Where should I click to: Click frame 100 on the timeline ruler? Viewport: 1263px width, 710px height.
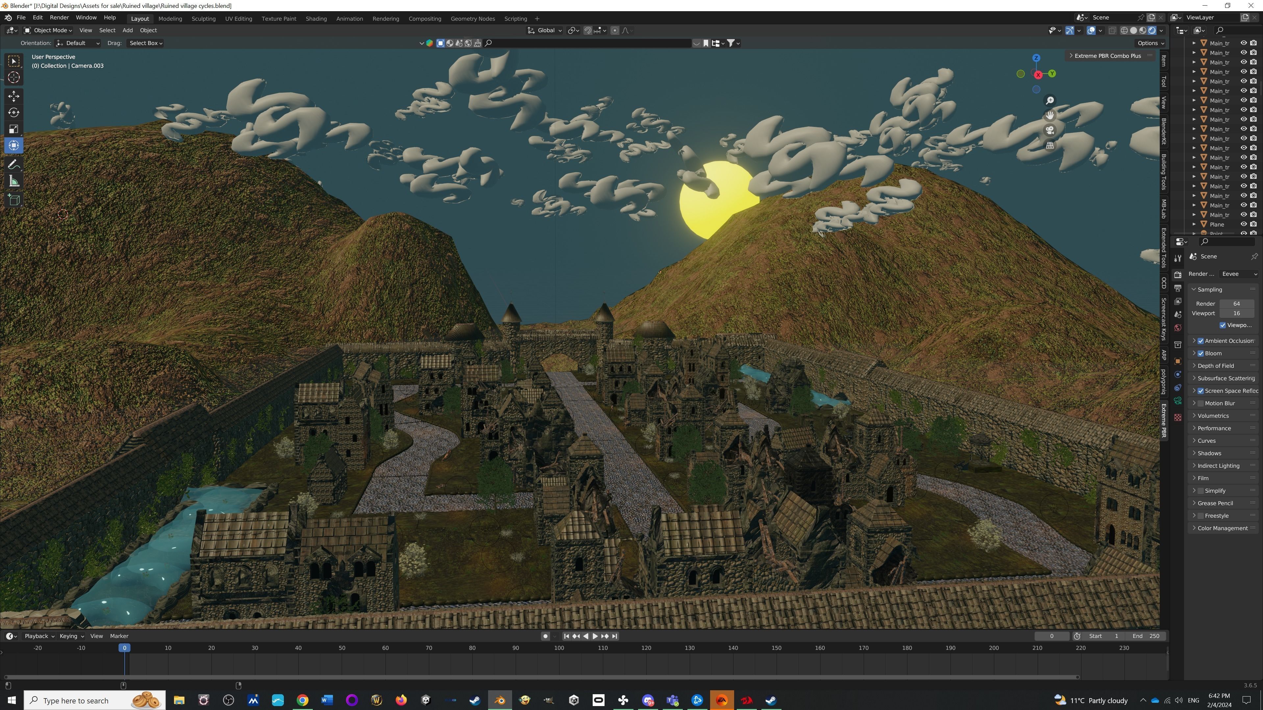tap(559, 648)
